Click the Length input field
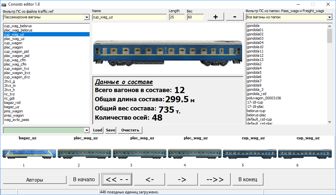 (x=177, y=17)
